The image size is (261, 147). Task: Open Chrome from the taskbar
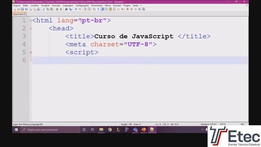coord(110,129)
